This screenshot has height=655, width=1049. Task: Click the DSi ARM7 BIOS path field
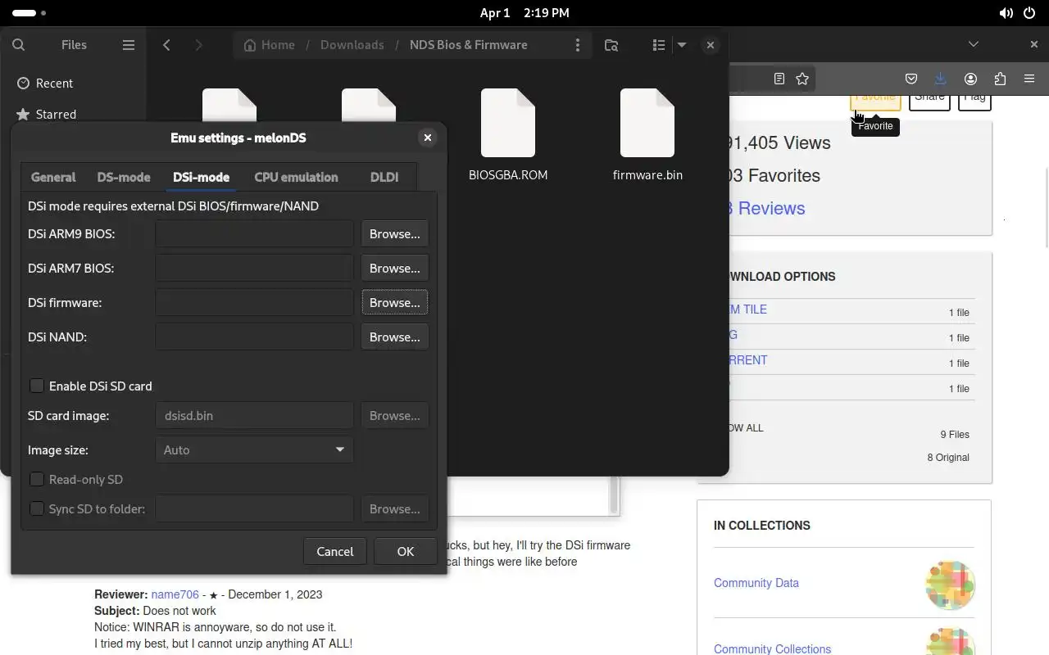[254, 269]
